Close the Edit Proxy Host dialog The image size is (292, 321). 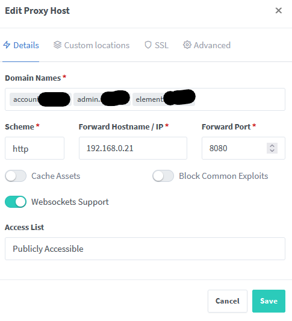279,10
